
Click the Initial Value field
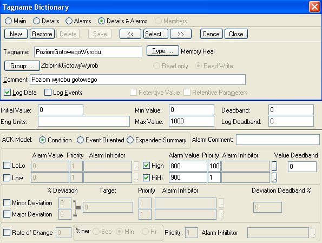tap(61, 110)
